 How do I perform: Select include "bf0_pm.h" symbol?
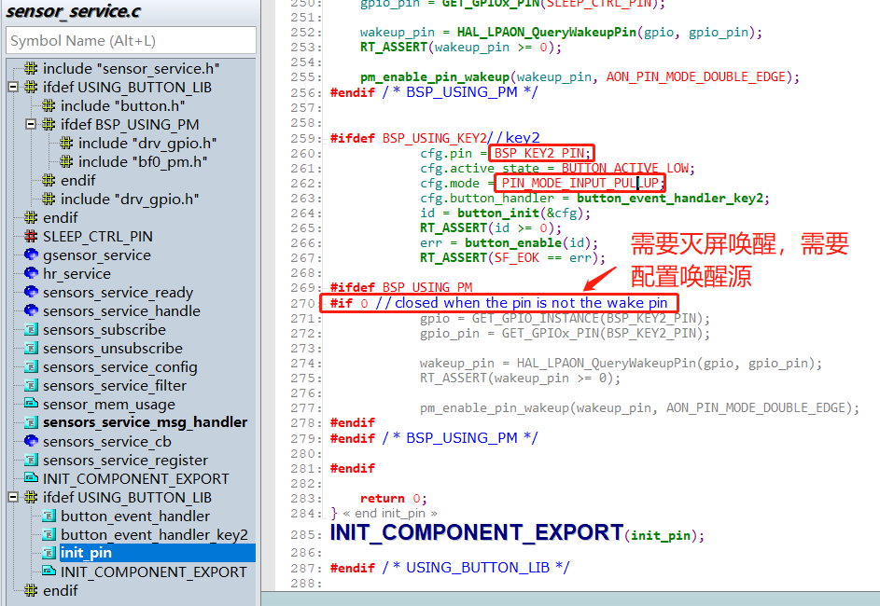click(143, 162)
